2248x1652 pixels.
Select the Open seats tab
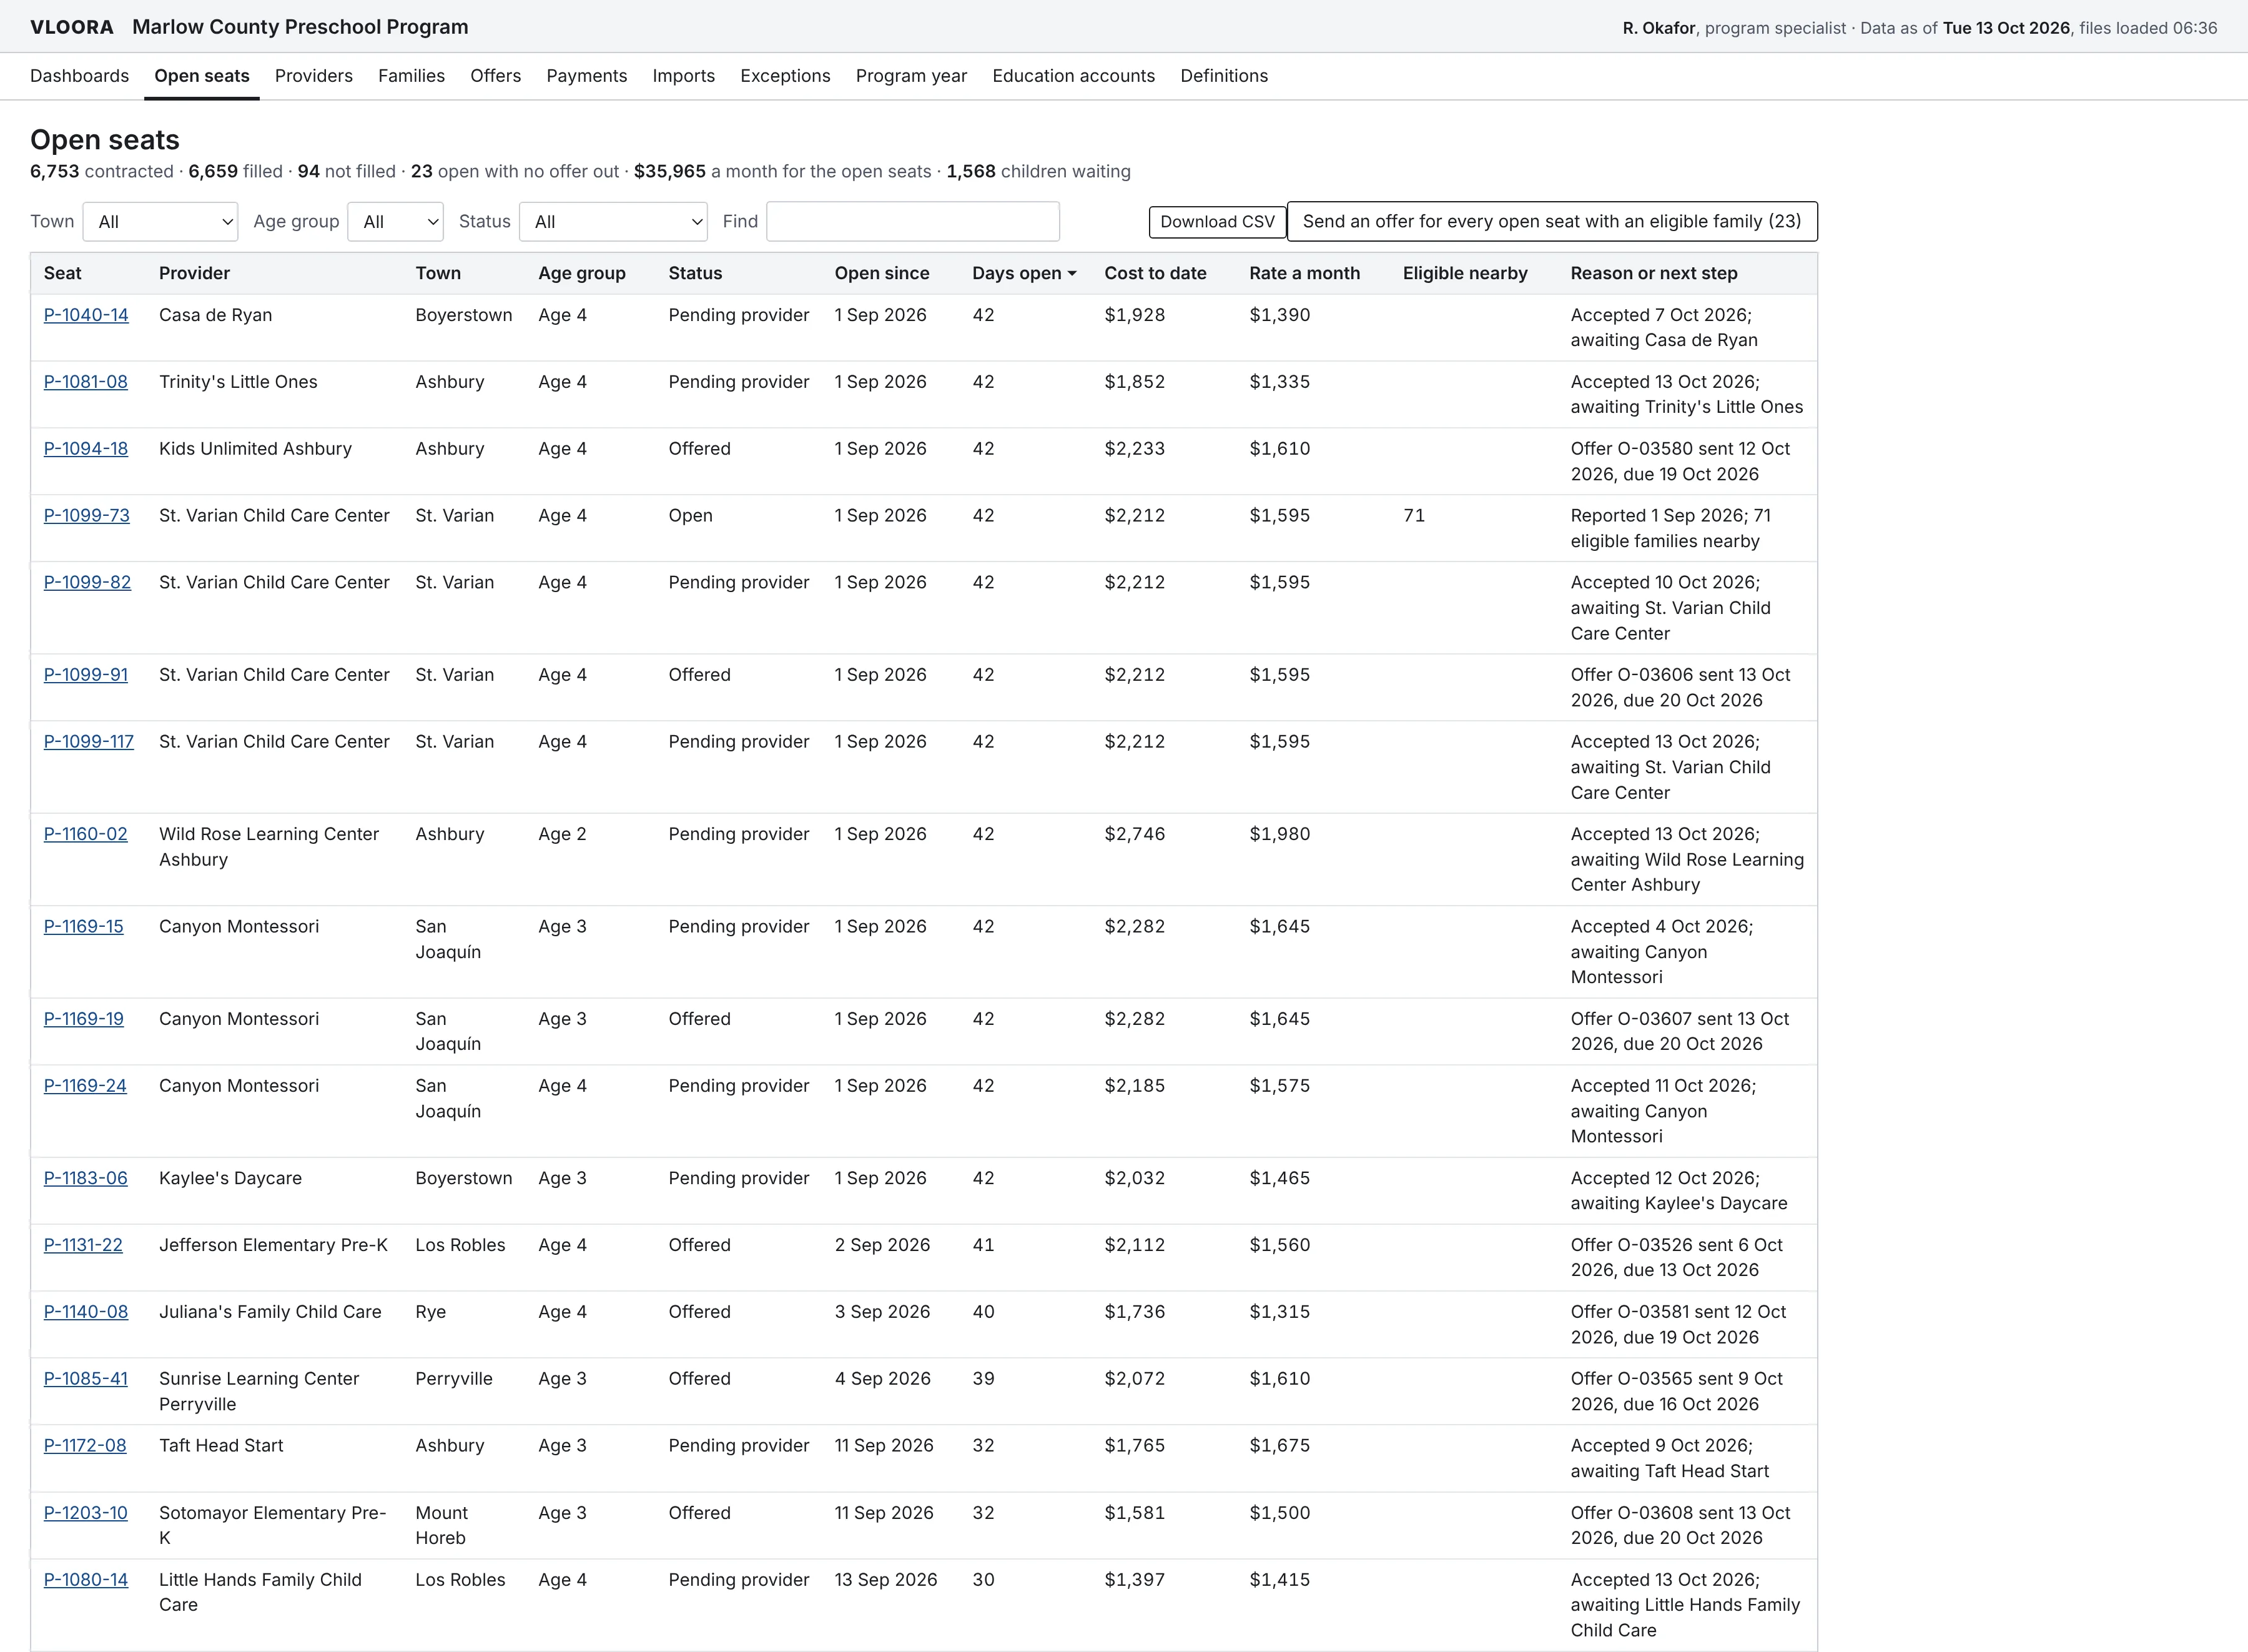click(x=202, y=76)
